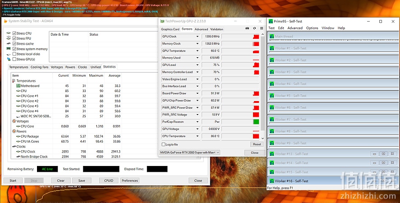The image size is (400, 203).
Task: Click the monitor icon next to Stress GPU(s)
Action: [9, 59]
